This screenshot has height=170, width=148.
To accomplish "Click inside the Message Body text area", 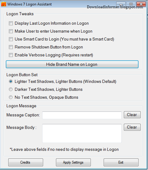I will [82, 133].
